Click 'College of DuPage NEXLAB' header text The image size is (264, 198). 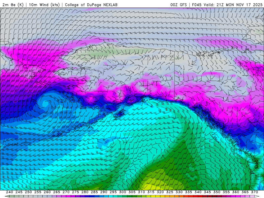(x=91, y=5)
